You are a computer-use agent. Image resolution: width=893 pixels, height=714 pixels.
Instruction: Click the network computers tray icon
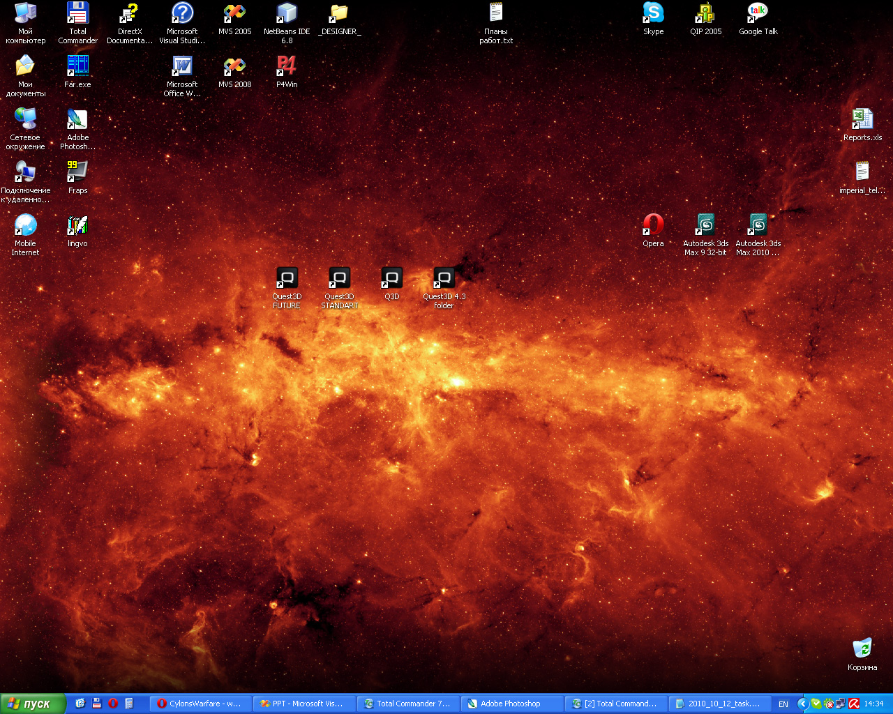[841, 704]
